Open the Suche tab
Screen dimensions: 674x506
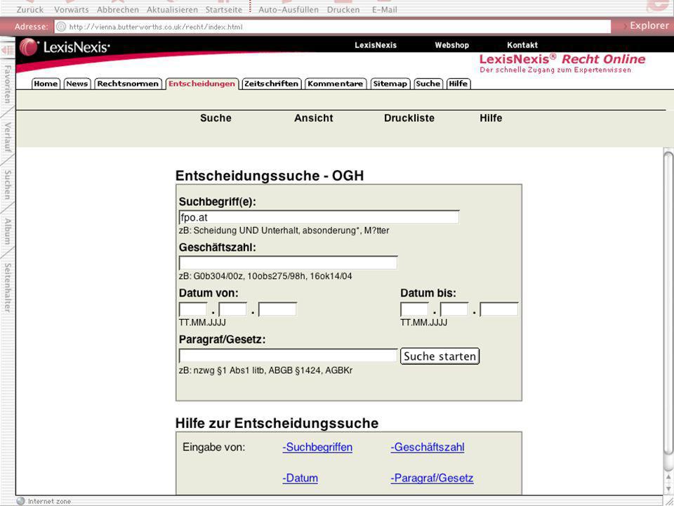[428, 84]
